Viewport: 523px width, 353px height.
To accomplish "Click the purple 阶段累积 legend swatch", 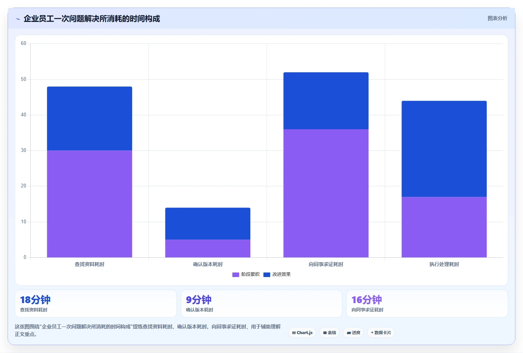I will (x=236, y=274).
